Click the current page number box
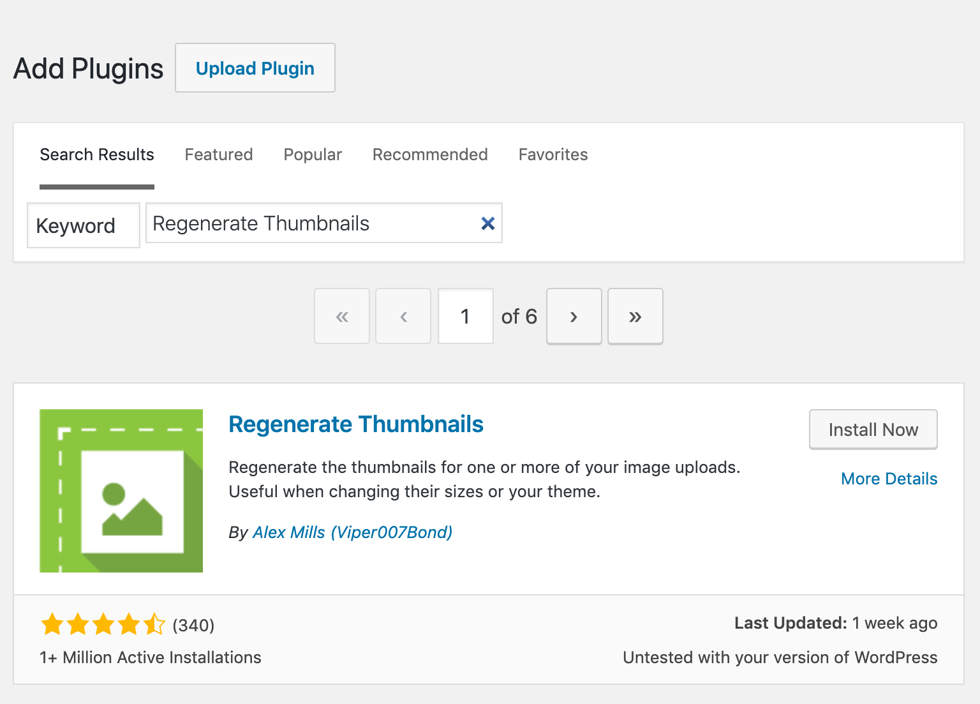 coord(465,317)
